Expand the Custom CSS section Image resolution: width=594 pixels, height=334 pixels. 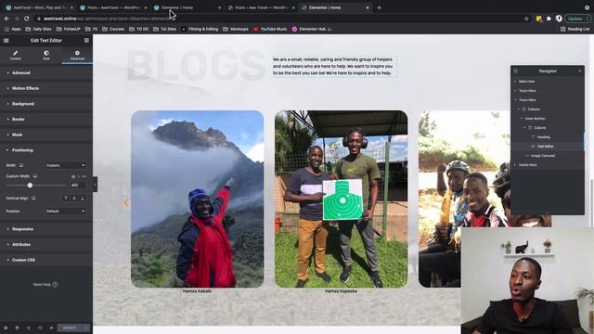(x=46, y=260)
